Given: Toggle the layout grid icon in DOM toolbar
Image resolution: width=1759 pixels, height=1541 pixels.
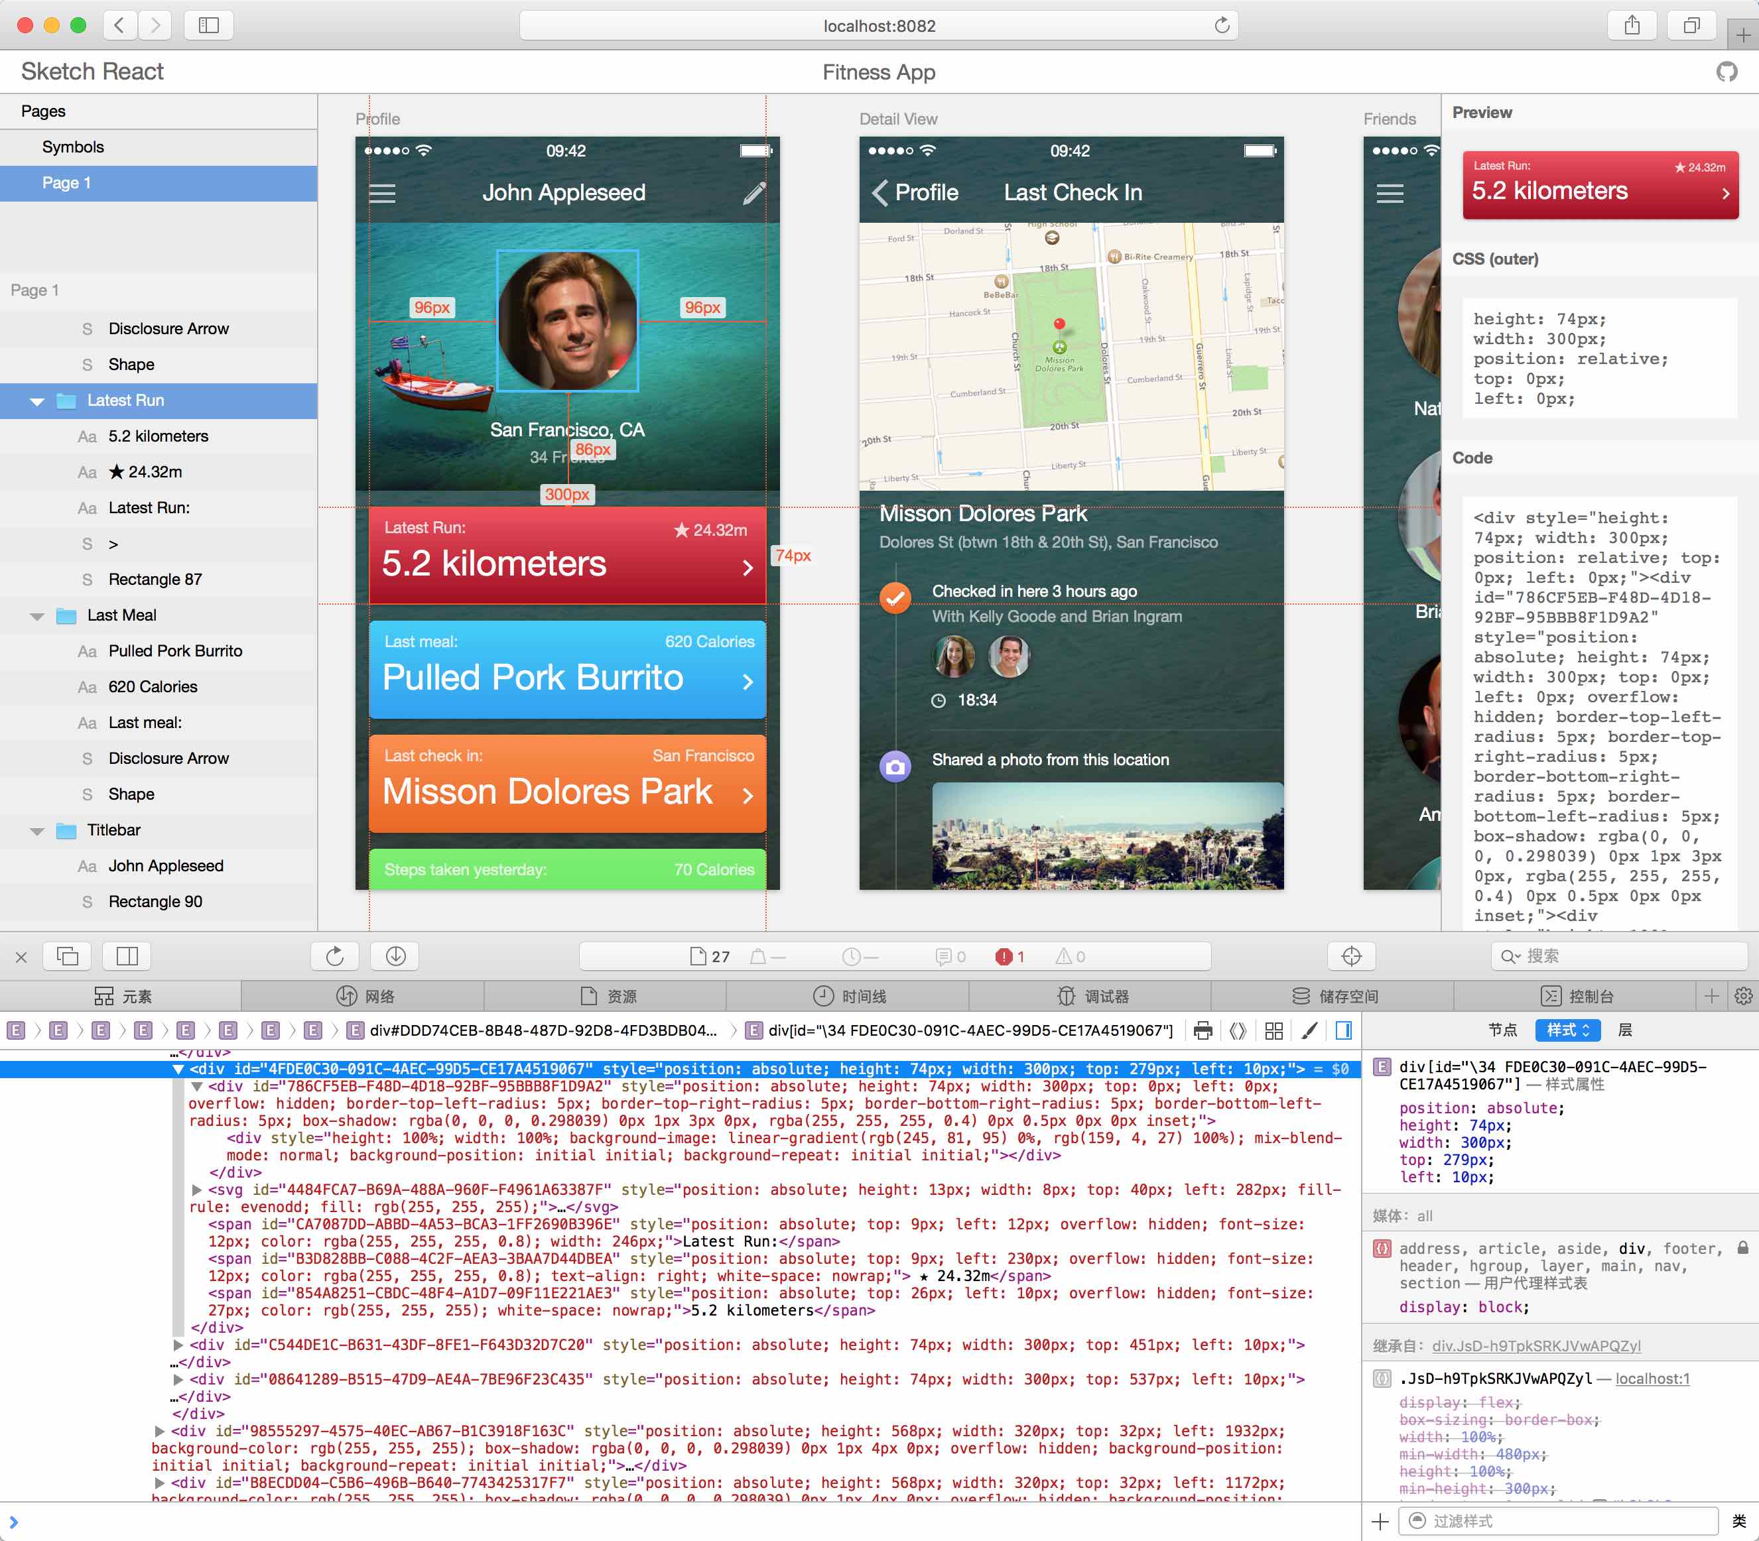Looking at the screenshot, I should point(1274,1030).
